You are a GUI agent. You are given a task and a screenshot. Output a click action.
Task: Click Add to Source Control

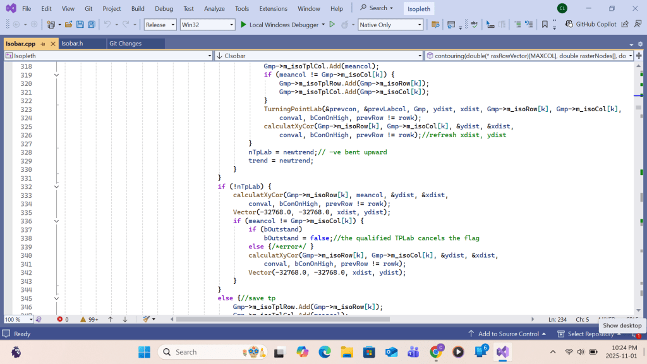[508, 334]
